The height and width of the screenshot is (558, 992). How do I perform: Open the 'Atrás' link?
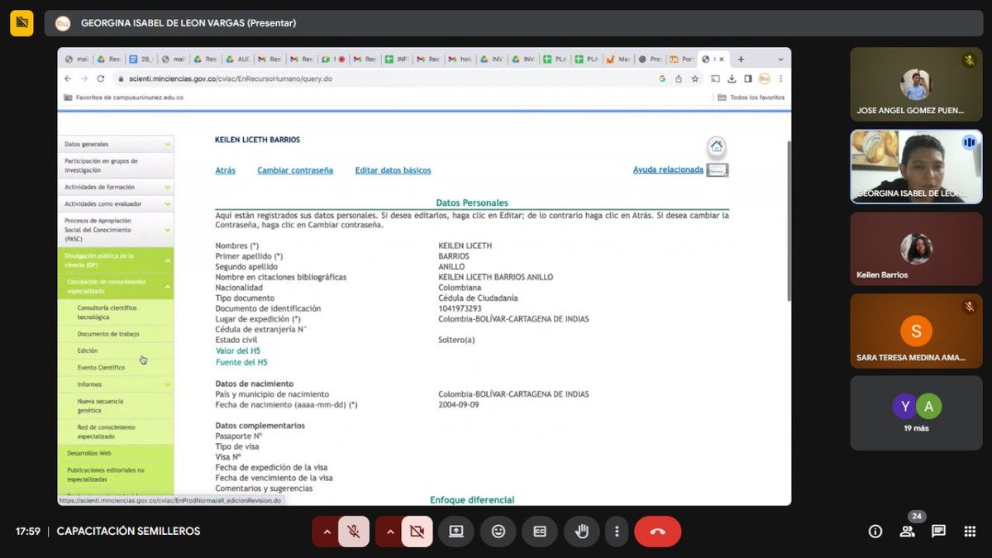[225, 170]
